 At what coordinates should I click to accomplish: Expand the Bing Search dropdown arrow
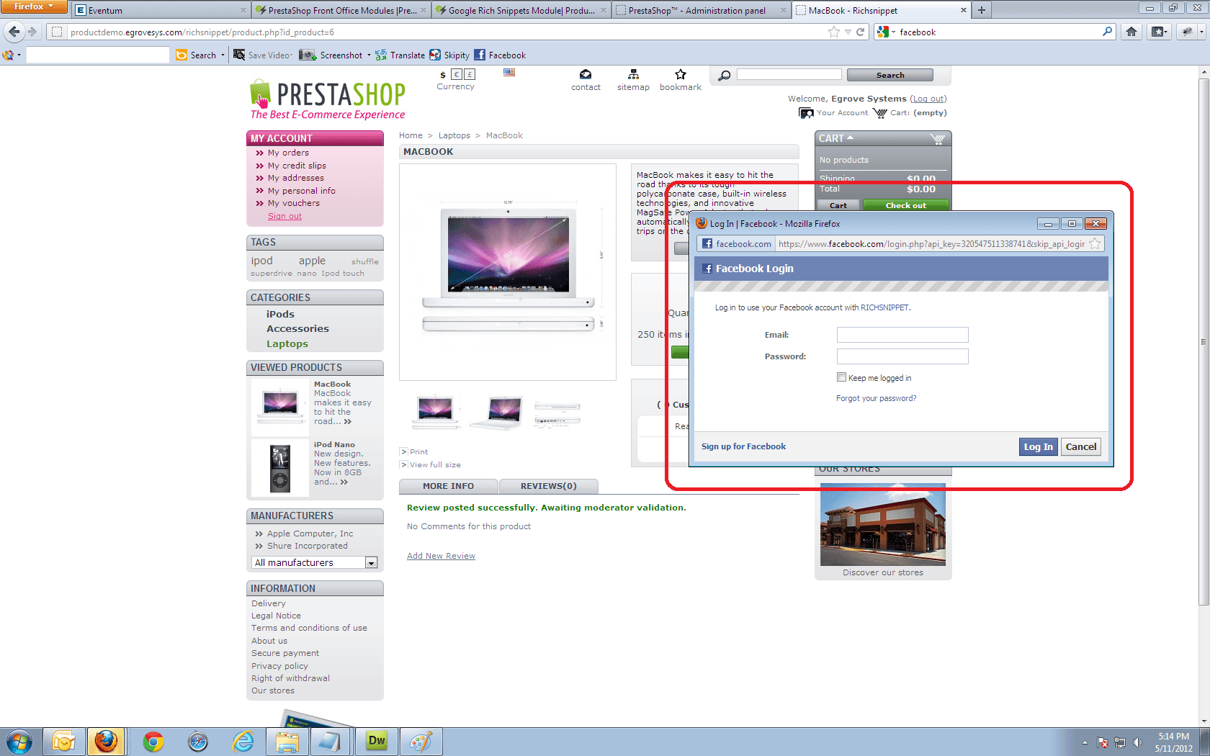click(x=223, y=55)
